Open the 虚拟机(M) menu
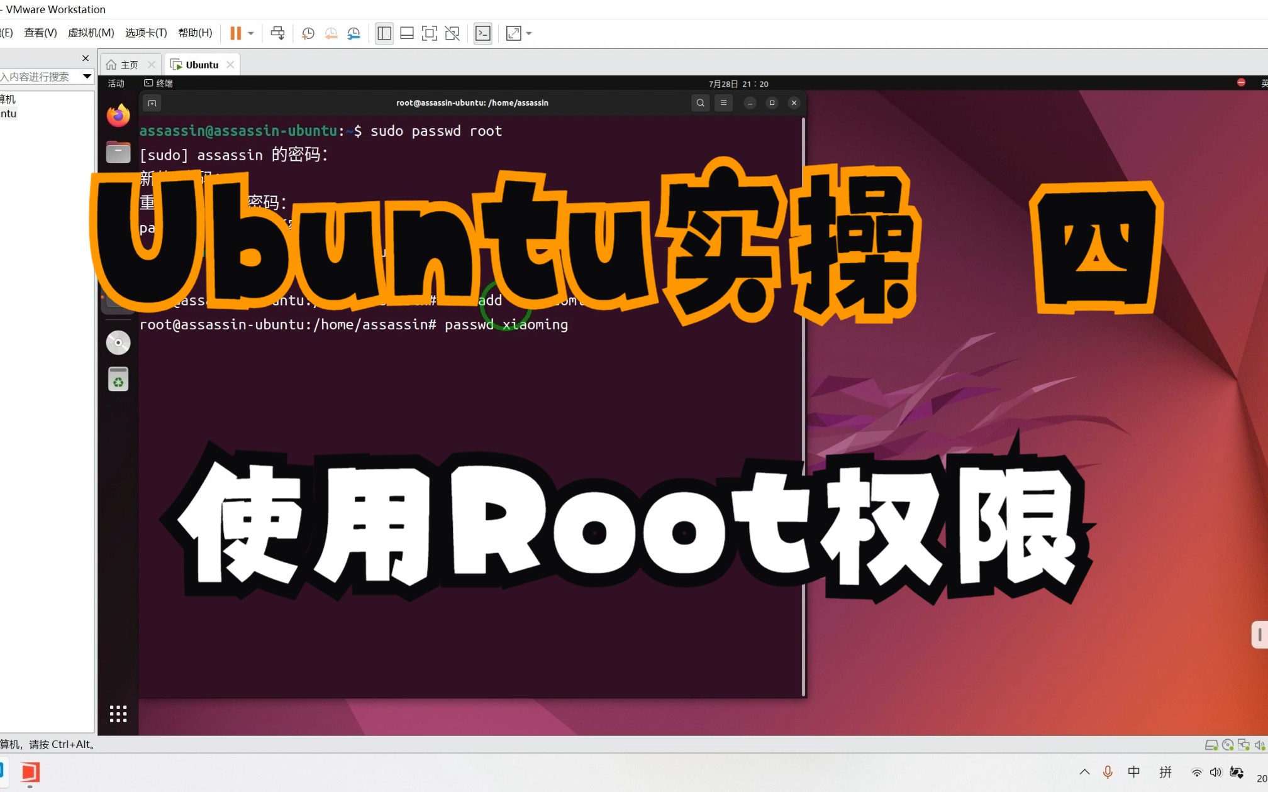The width and height of the screenshot is (1268, 792). [x=91, y=33]
